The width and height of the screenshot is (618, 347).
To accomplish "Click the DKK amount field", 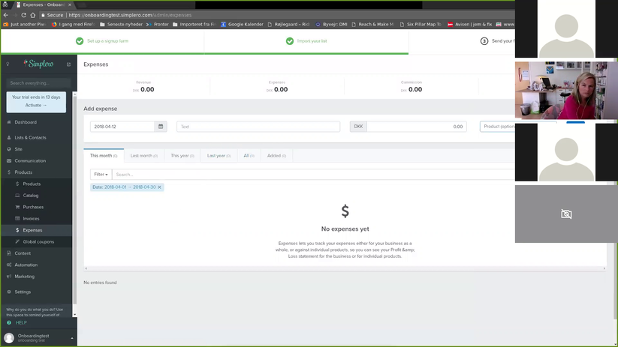I will pyautogui.click(x=416, y=127).
